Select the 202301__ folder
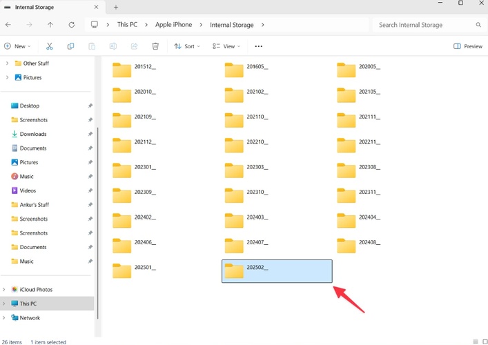 pos(134,170)
